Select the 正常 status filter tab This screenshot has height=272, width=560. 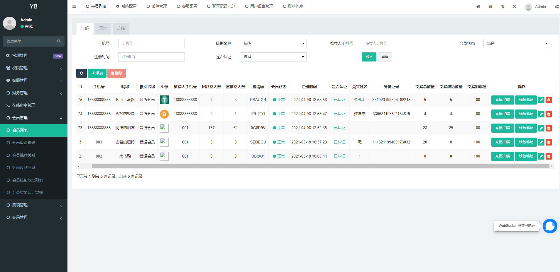(x=103, y=28)
